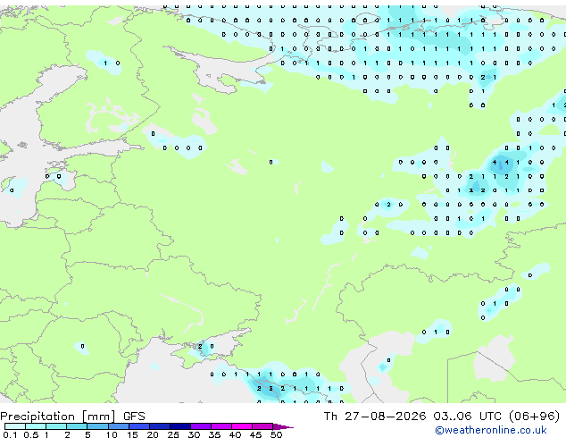Pick the 0.5–1 mm legend color box

point(36,426)
